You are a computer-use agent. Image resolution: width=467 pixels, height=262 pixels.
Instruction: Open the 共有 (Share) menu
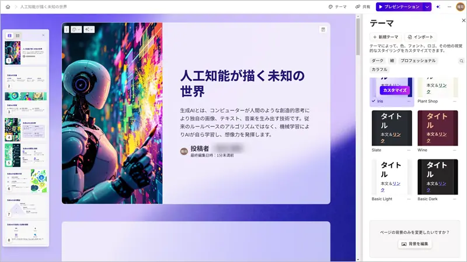point(363,7)
